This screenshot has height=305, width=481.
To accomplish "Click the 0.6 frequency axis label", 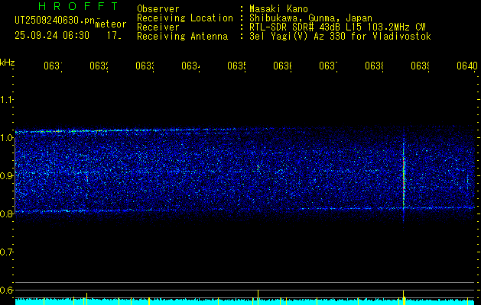I will point(6,290).
